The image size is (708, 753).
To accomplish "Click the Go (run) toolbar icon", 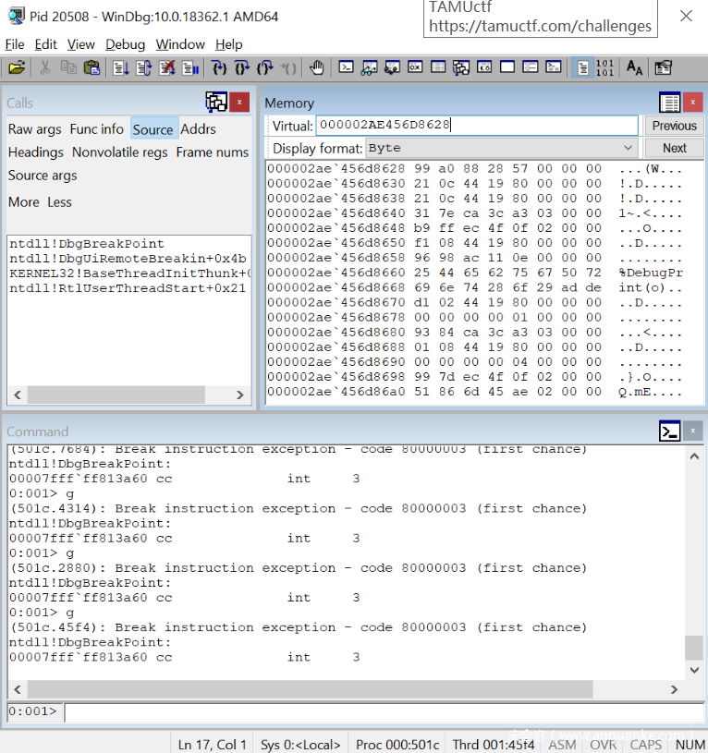I will pyautogui.click(x=120, y=67).
